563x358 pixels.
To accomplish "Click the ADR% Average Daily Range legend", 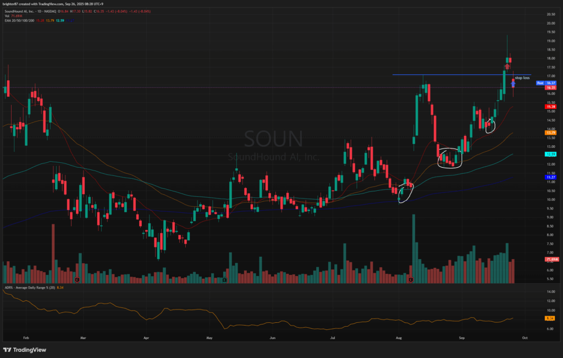I will click(x=30, y=288).
